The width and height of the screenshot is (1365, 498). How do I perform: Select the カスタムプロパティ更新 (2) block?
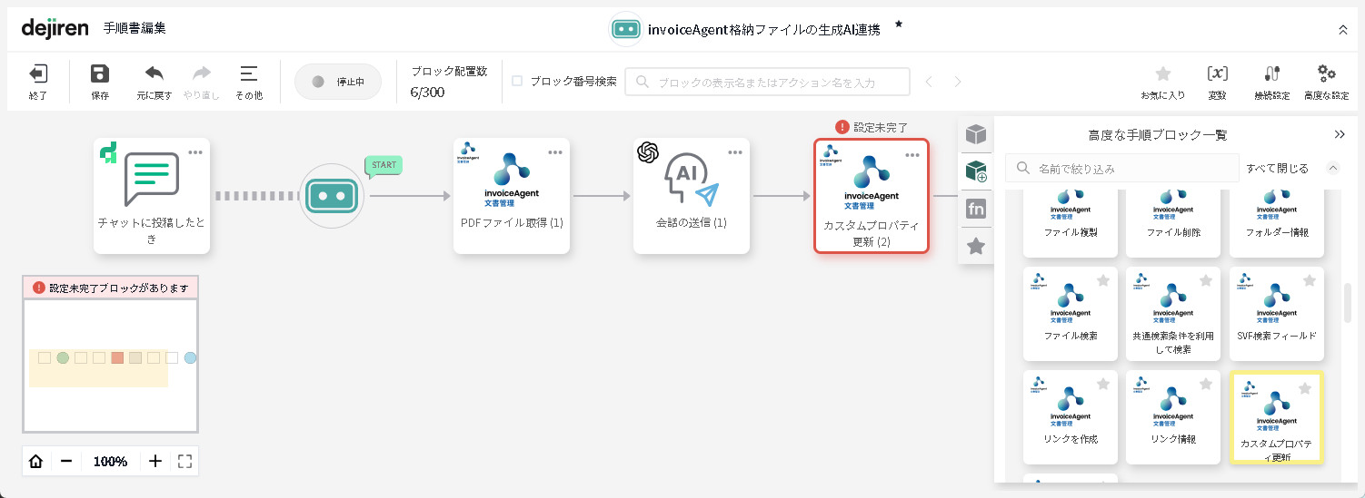(x=871, y=195)
